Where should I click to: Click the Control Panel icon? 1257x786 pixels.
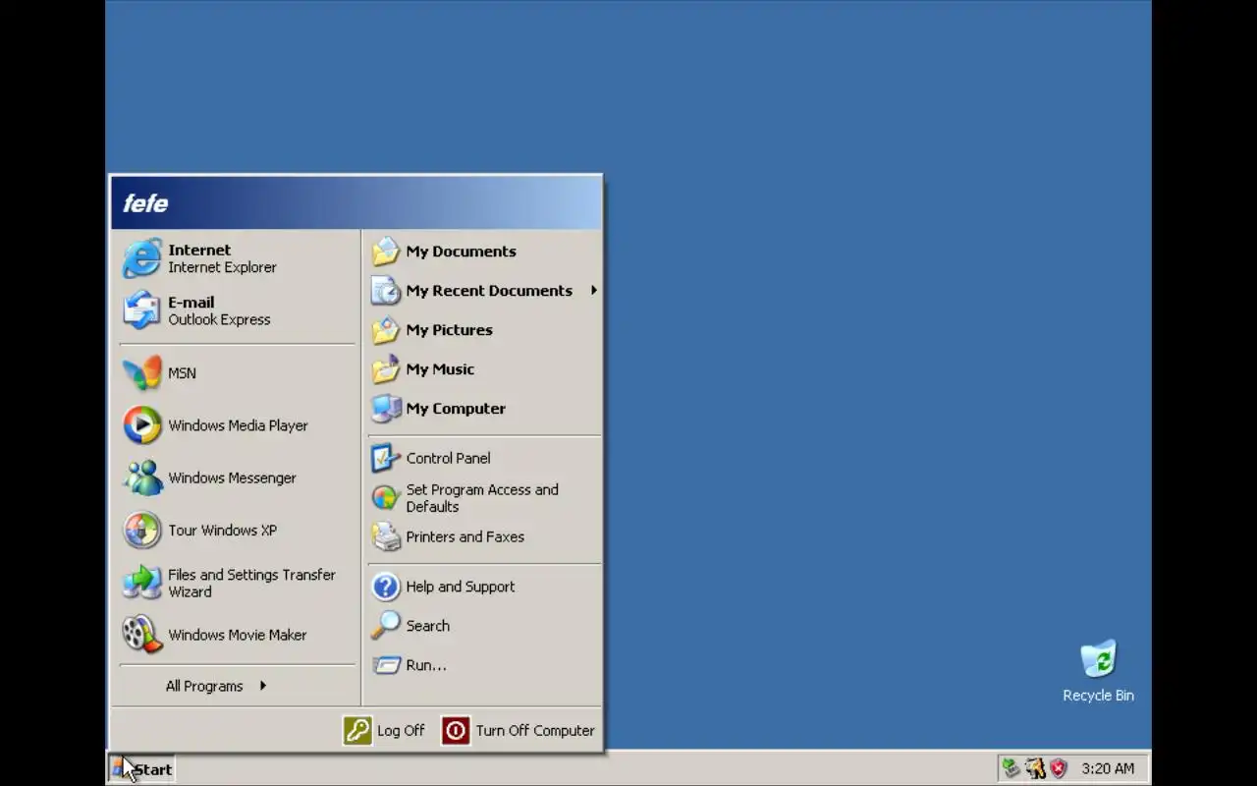click(x=386, y=458)
